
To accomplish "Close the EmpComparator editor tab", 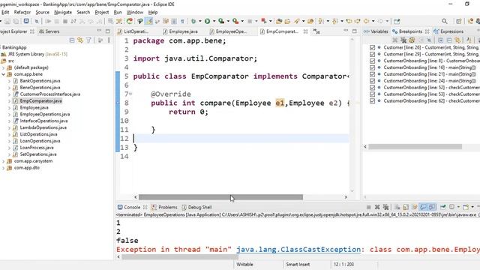I will pyautogui.click(x=305, y=31).
